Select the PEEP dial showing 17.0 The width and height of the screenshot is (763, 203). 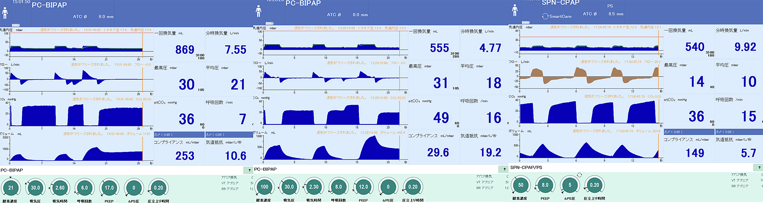[109, 188]
